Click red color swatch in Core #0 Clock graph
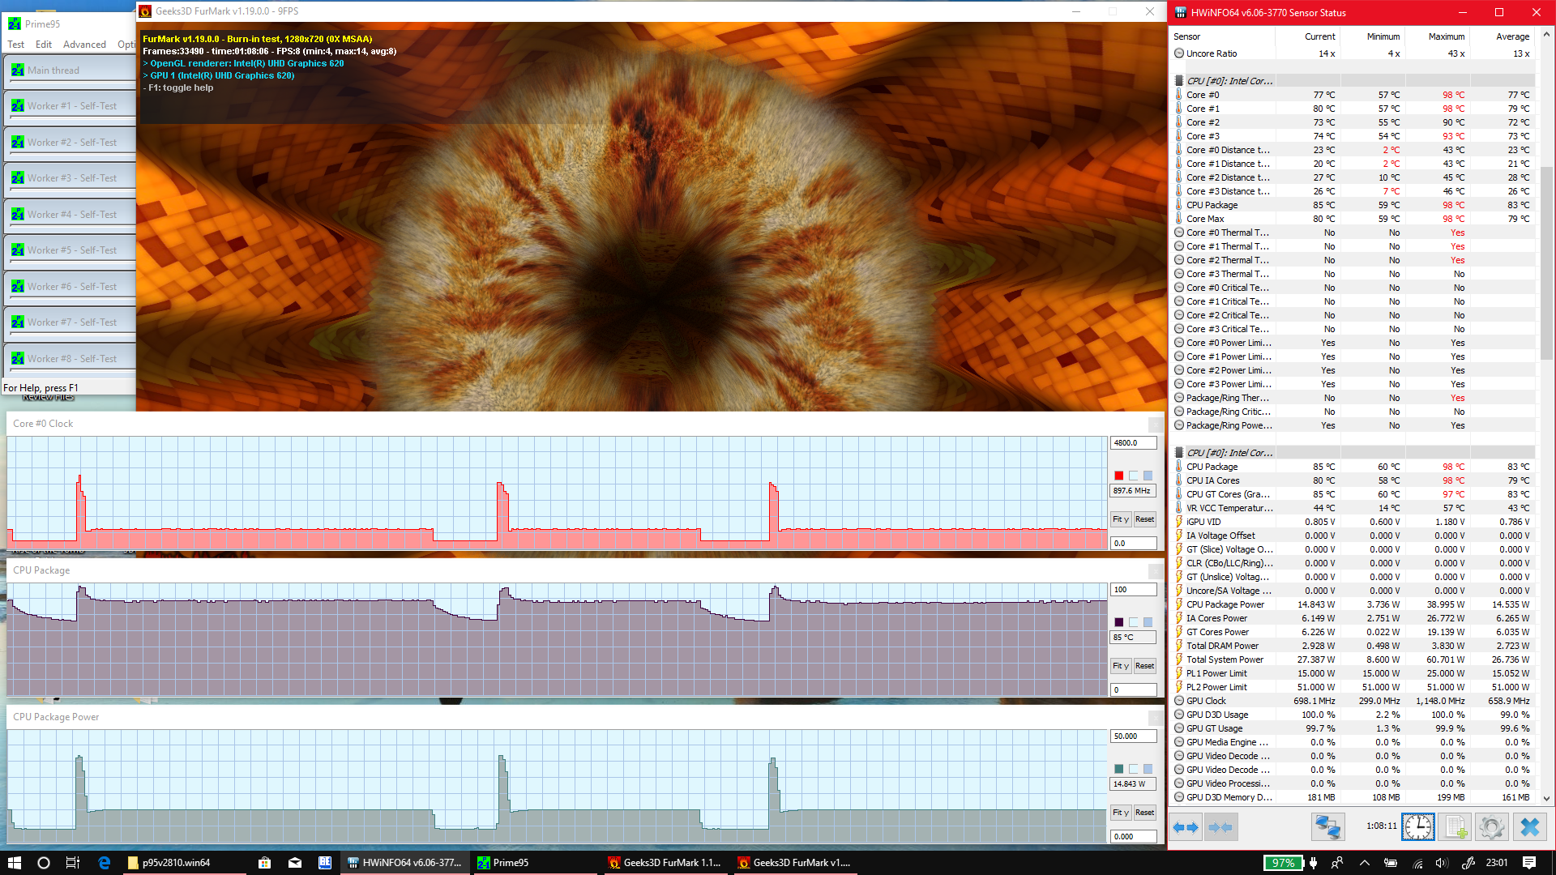Image resolution: width=1556 pixels, height=875 pixels. pos(1118,476)
